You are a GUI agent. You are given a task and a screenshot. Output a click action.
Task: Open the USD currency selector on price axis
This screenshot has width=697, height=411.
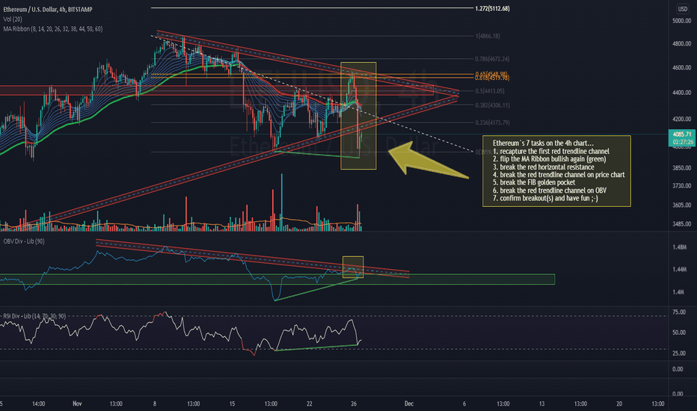point(682,9)
